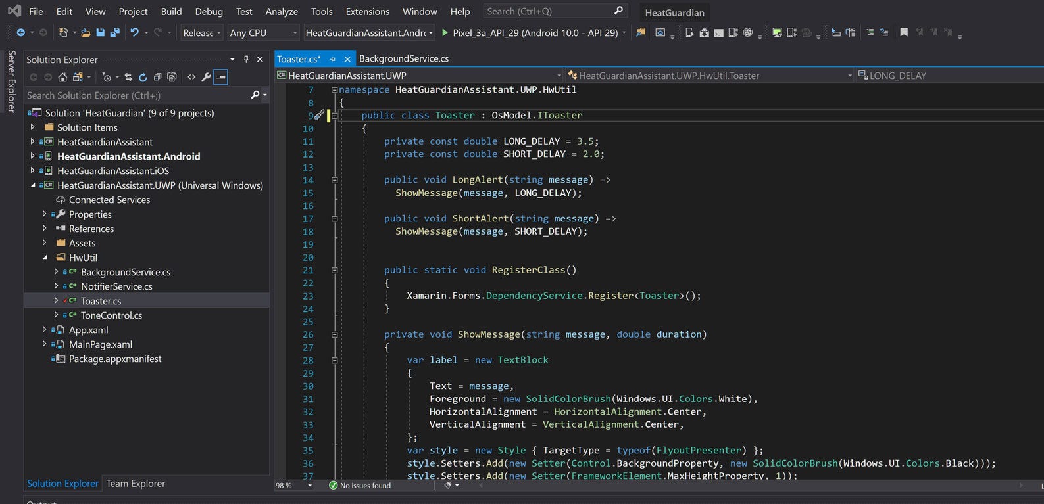This screenshot has height=504, width=1044.
Task: Select the Connected Services node
Action: point(109,200)
